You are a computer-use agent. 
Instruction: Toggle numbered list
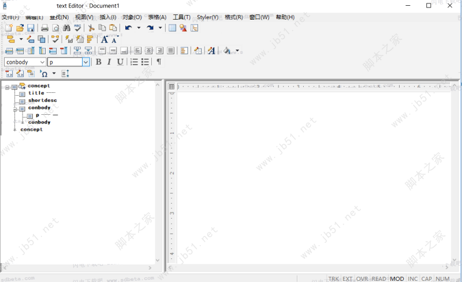coord(134,62)
